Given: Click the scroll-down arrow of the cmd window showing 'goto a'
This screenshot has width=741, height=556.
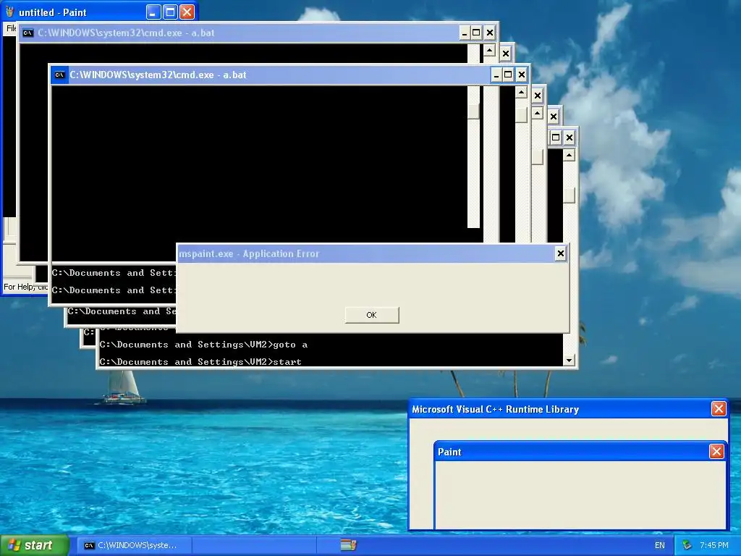Looking at the screenshot, I should (569, 361).
